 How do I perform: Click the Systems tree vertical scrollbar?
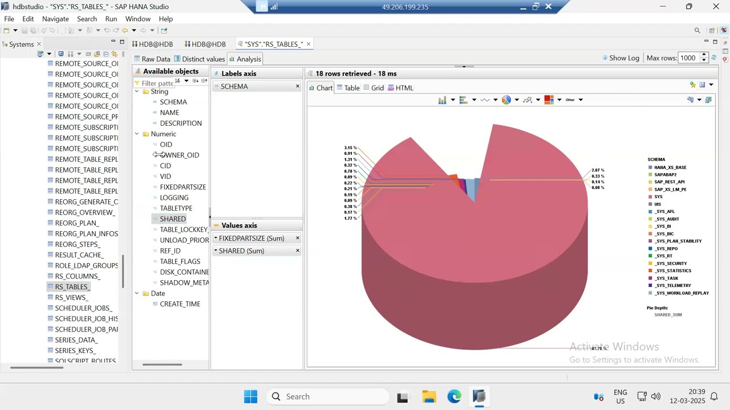tap(123, 270)
